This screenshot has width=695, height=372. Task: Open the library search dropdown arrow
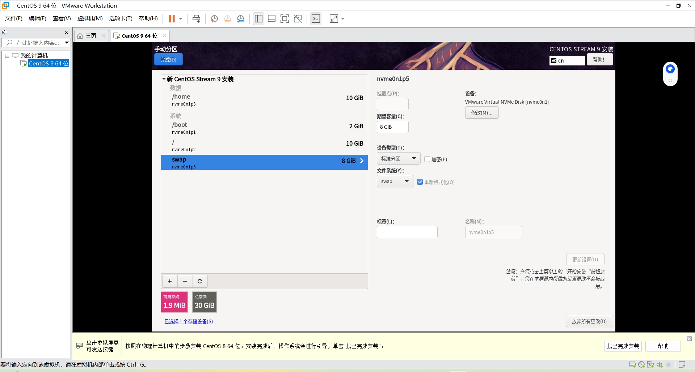pos(67,43)
